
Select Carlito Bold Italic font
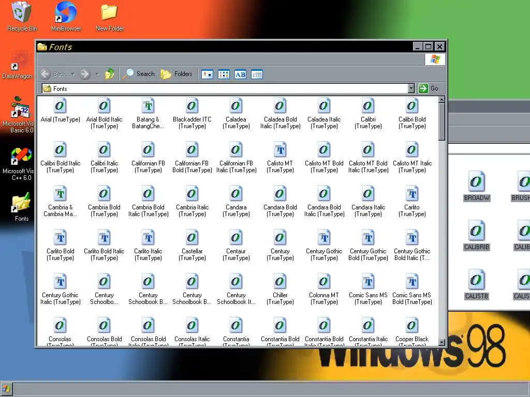[104, 245]
